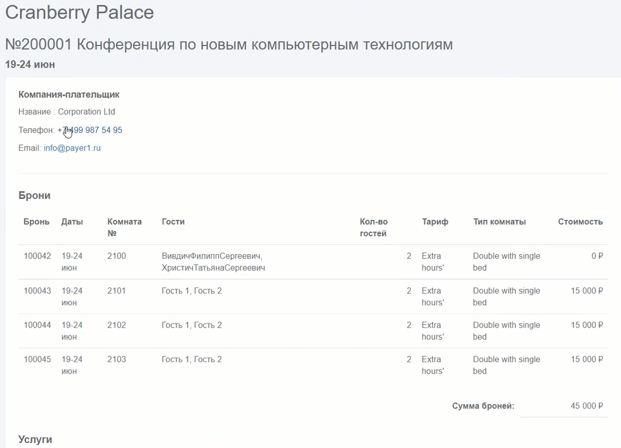Click guest names in booking 100042 row
The height and width of the screenshot is (448, 621).
(213, 262)
